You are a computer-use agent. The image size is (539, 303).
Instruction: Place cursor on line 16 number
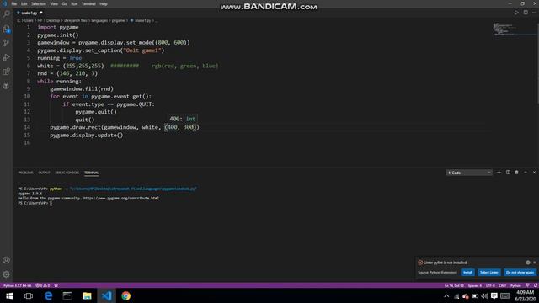pyautogui.click(x=27, y=142)
